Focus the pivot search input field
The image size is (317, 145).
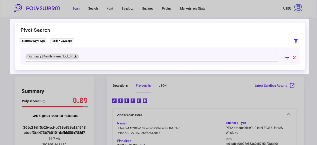(x=152, y=57)
